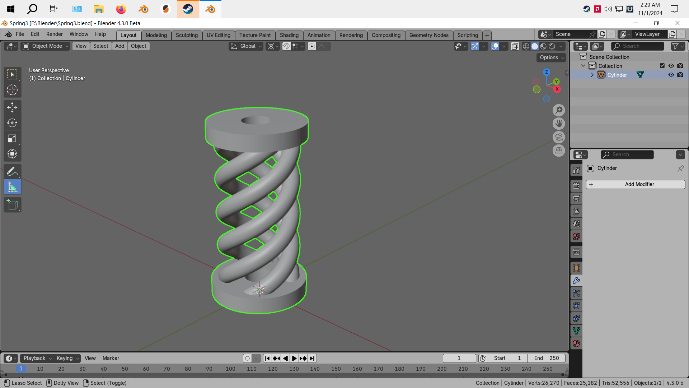Open the viewport Options dropdown

551,57
